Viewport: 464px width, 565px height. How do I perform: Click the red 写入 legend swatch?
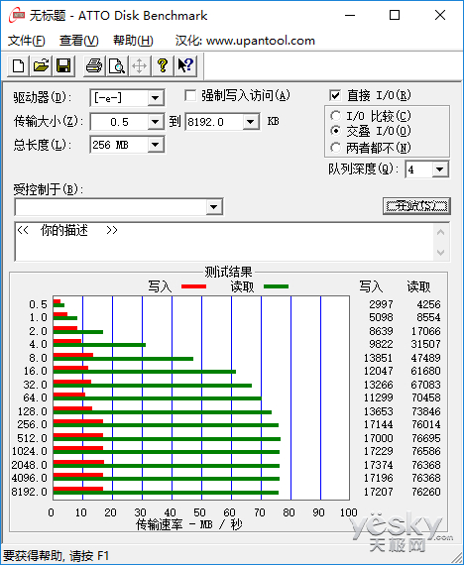pyautogui.click(x=193, y=286)
